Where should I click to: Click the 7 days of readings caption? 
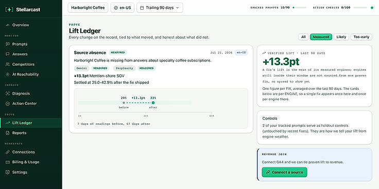(114, 124)
